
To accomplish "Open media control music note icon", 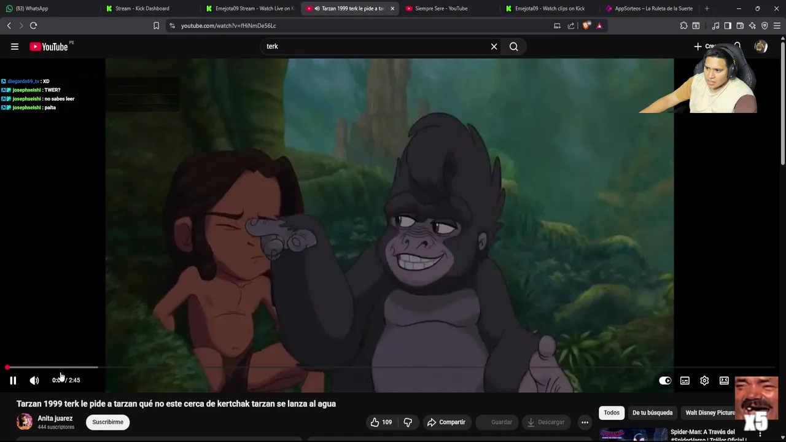I will pos(715,26).
